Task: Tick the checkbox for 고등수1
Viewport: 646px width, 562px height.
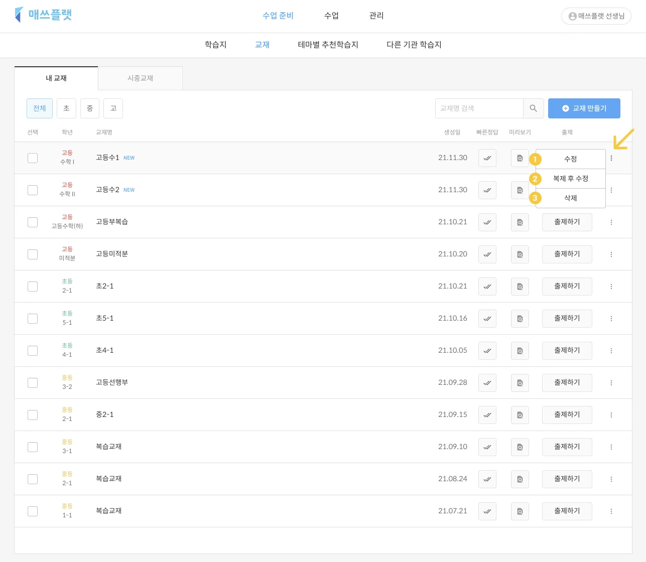Action: [x=33, y=158]
